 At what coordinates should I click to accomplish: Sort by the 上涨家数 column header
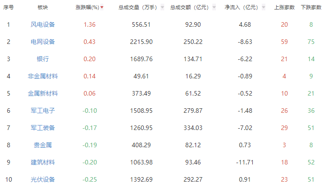pos(284,8)
